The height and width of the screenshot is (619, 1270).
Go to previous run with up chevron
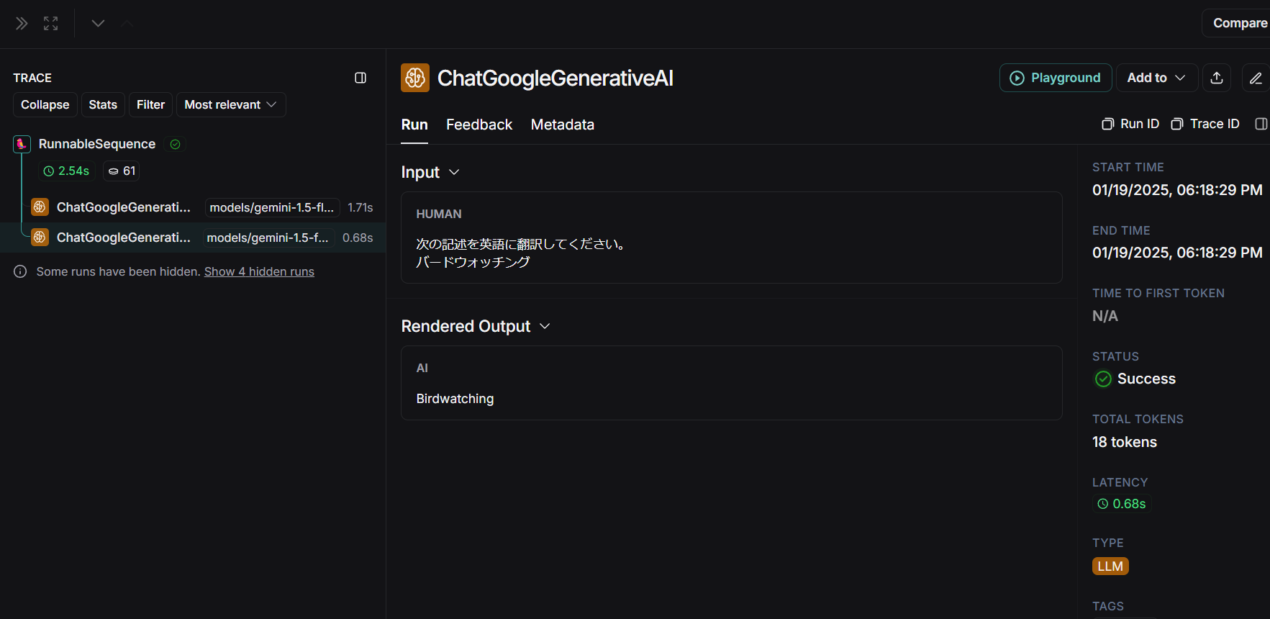(x=127, y=24)
